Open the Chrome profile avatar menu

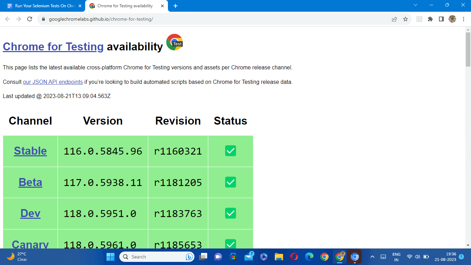(452, 19)
